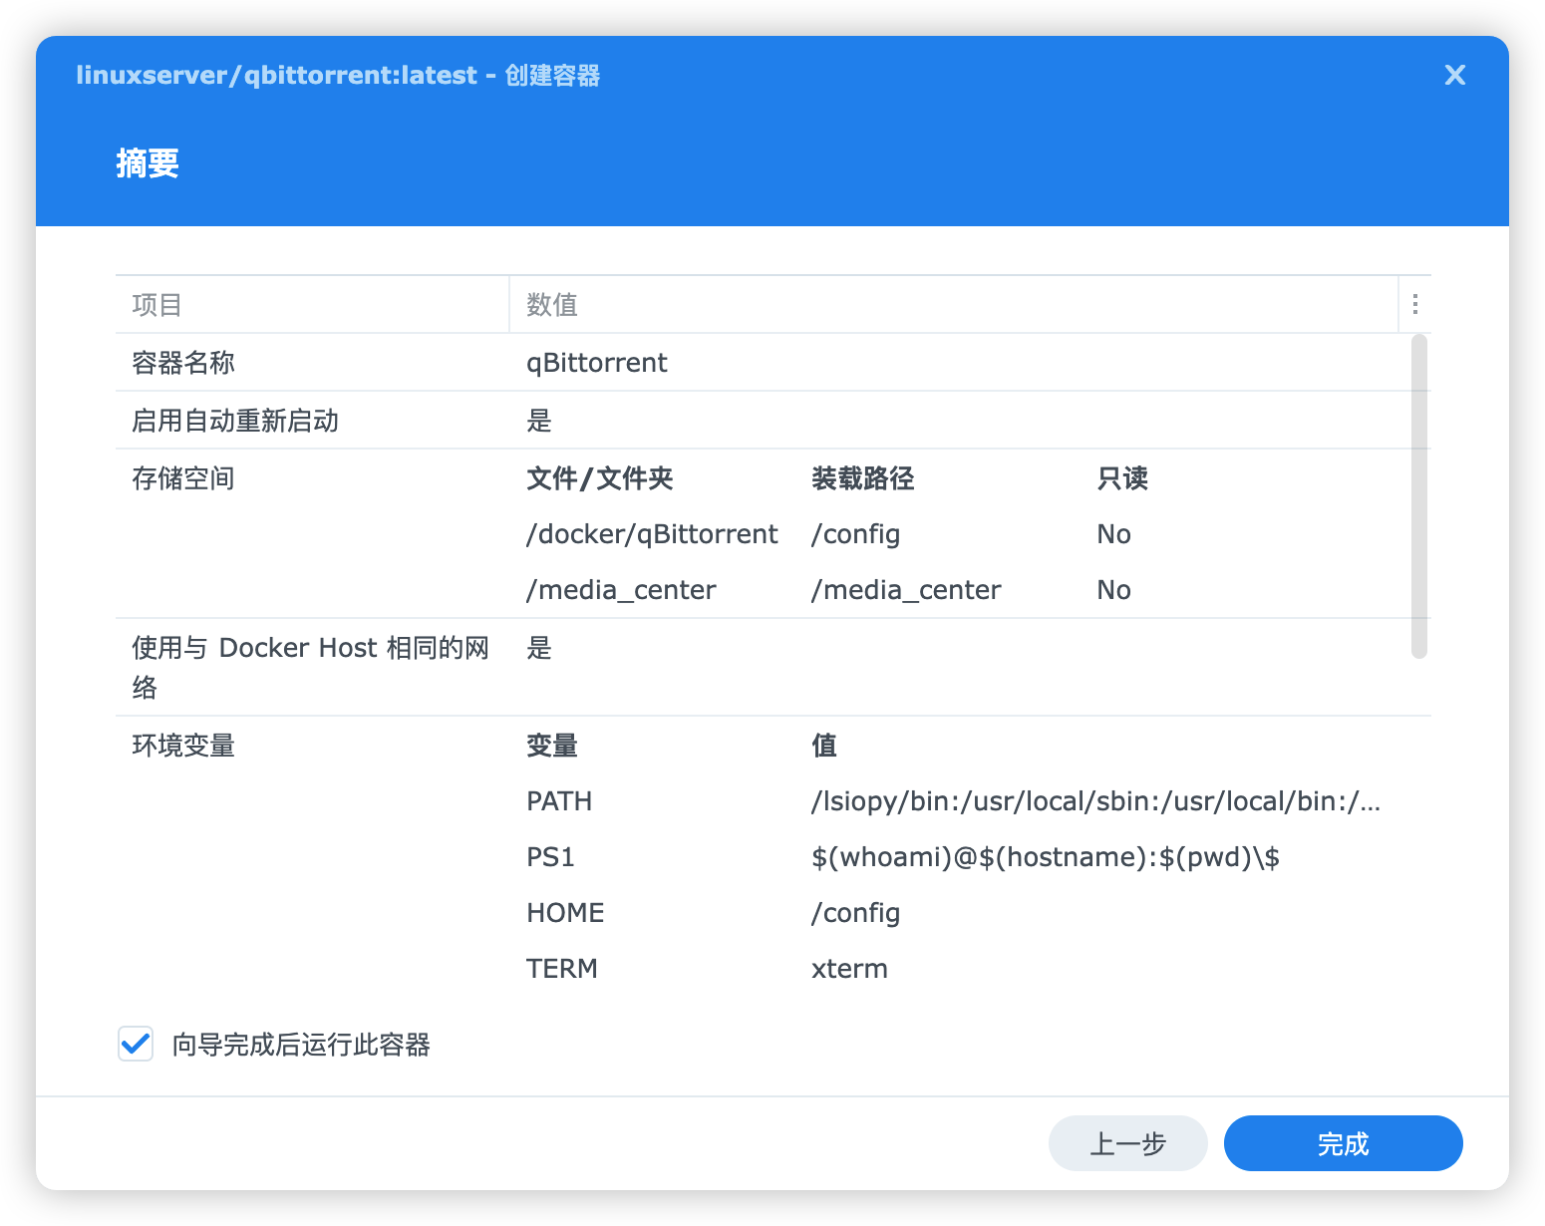
Task: Select the 启用自动重新启动 row
Action: pos(235,421)
